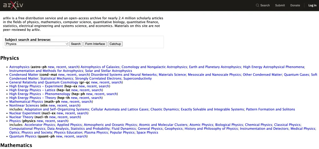Open search for hep-ph
The width and height of the screenshot is (319, 149).
[112, 94]
